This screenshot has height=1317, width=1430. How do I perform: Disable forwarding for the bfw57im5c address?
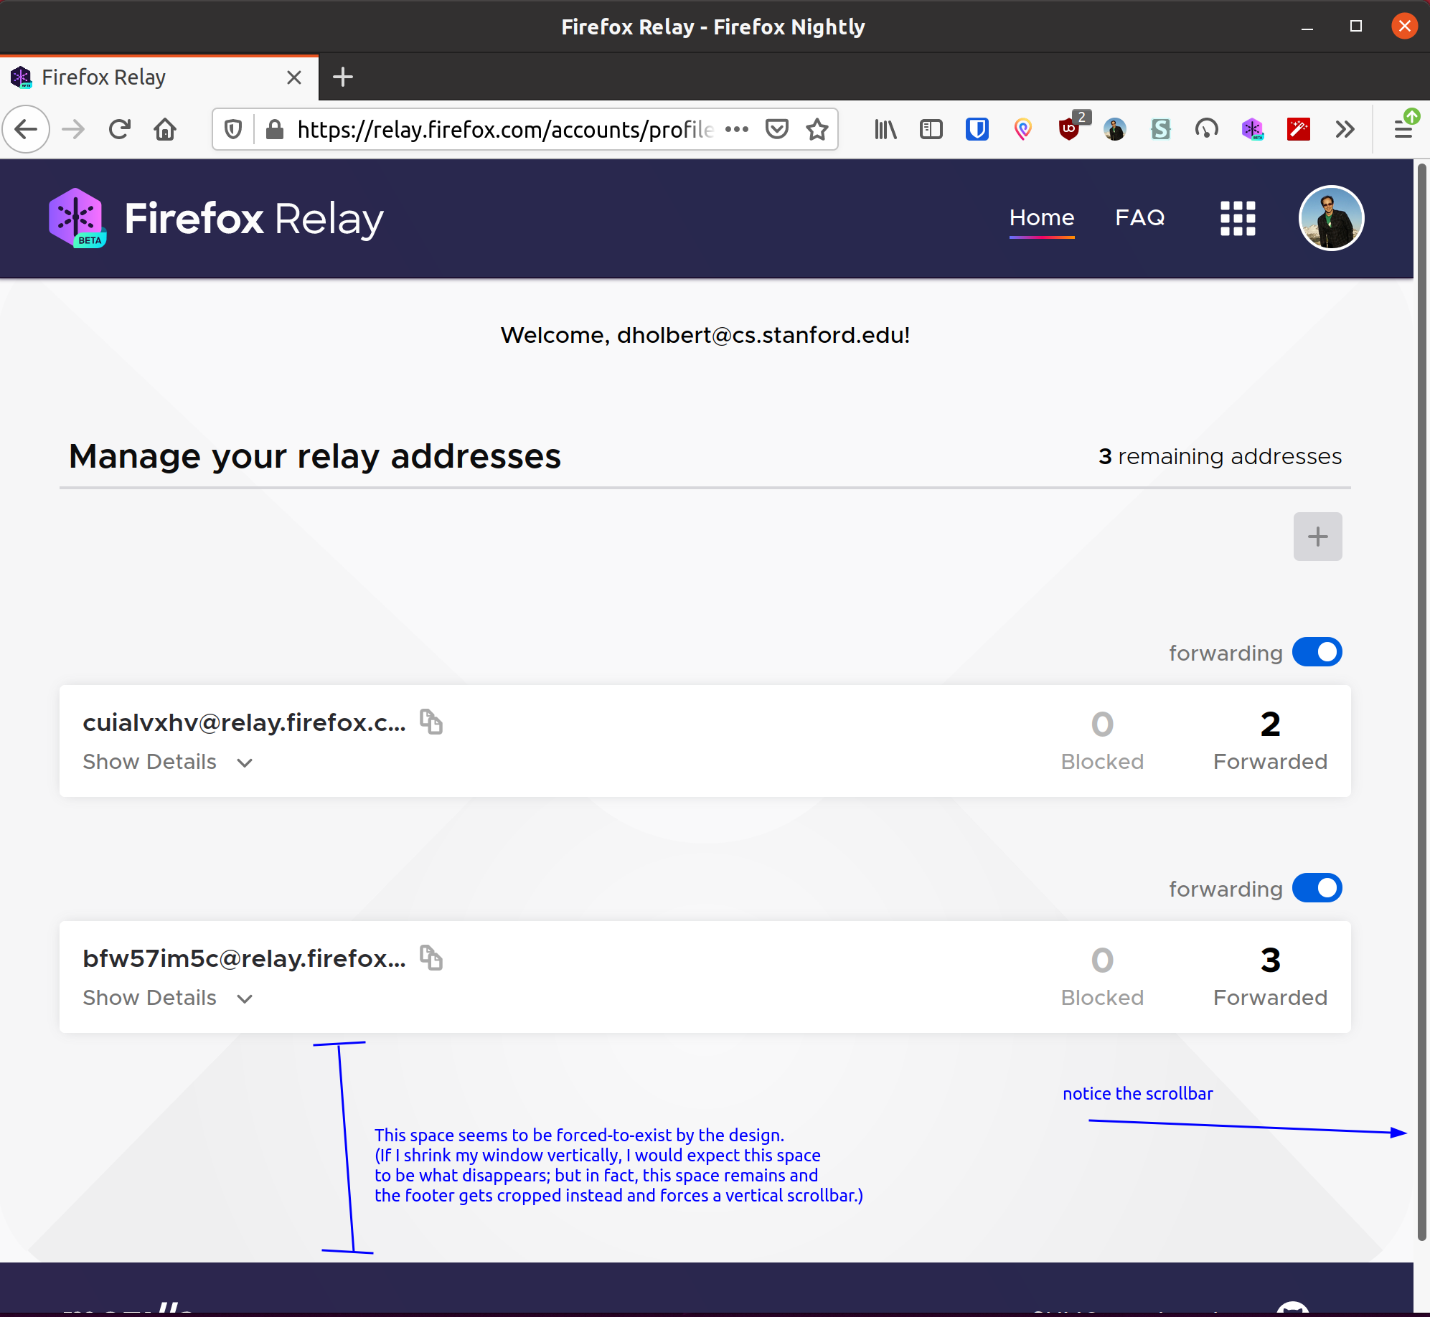coord(1317,888)
